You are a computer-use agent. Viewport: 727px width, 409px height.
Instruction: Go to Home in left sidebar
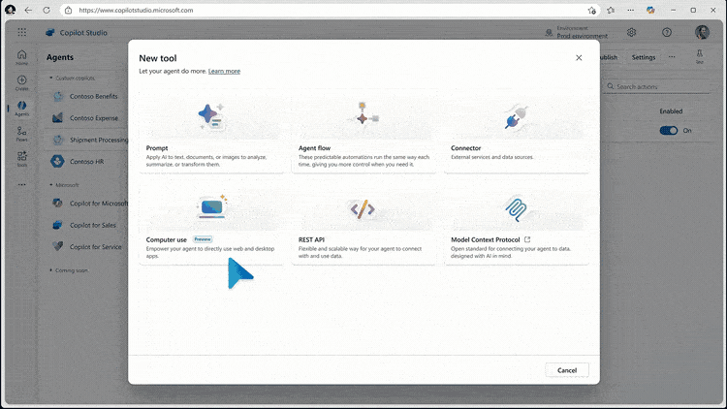[x=21, y=56]
